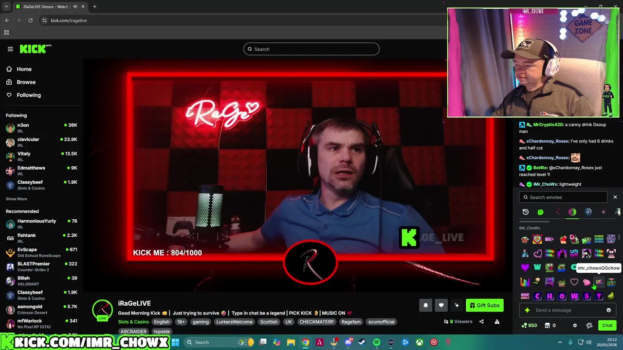Open a new browser tab

click(94, 6)
